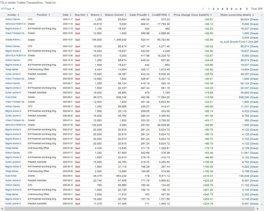The width and height of the screenshot is (264, 211).
Task: Click the 'Total 286' count text
Action: point(257,9)
